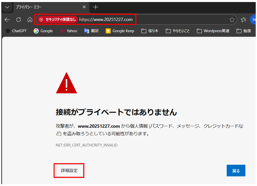Click the blue 戻る button
Image resolution: width=257 pixels, height=186 pixels.
pyautogui.click(x=236, y=171)
